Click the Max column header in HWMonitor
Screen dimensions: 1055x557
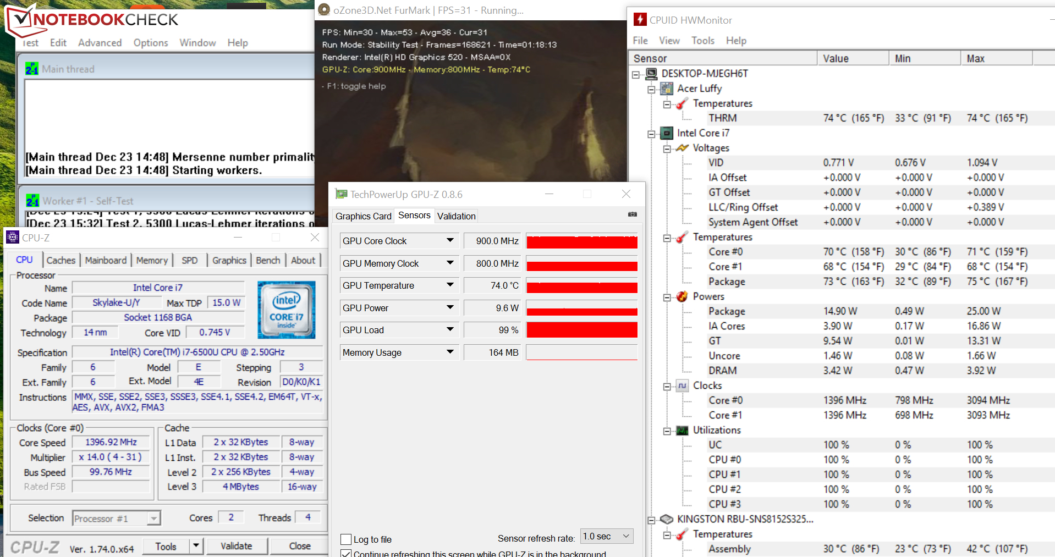pyautogui.click(x=997, y=58)
